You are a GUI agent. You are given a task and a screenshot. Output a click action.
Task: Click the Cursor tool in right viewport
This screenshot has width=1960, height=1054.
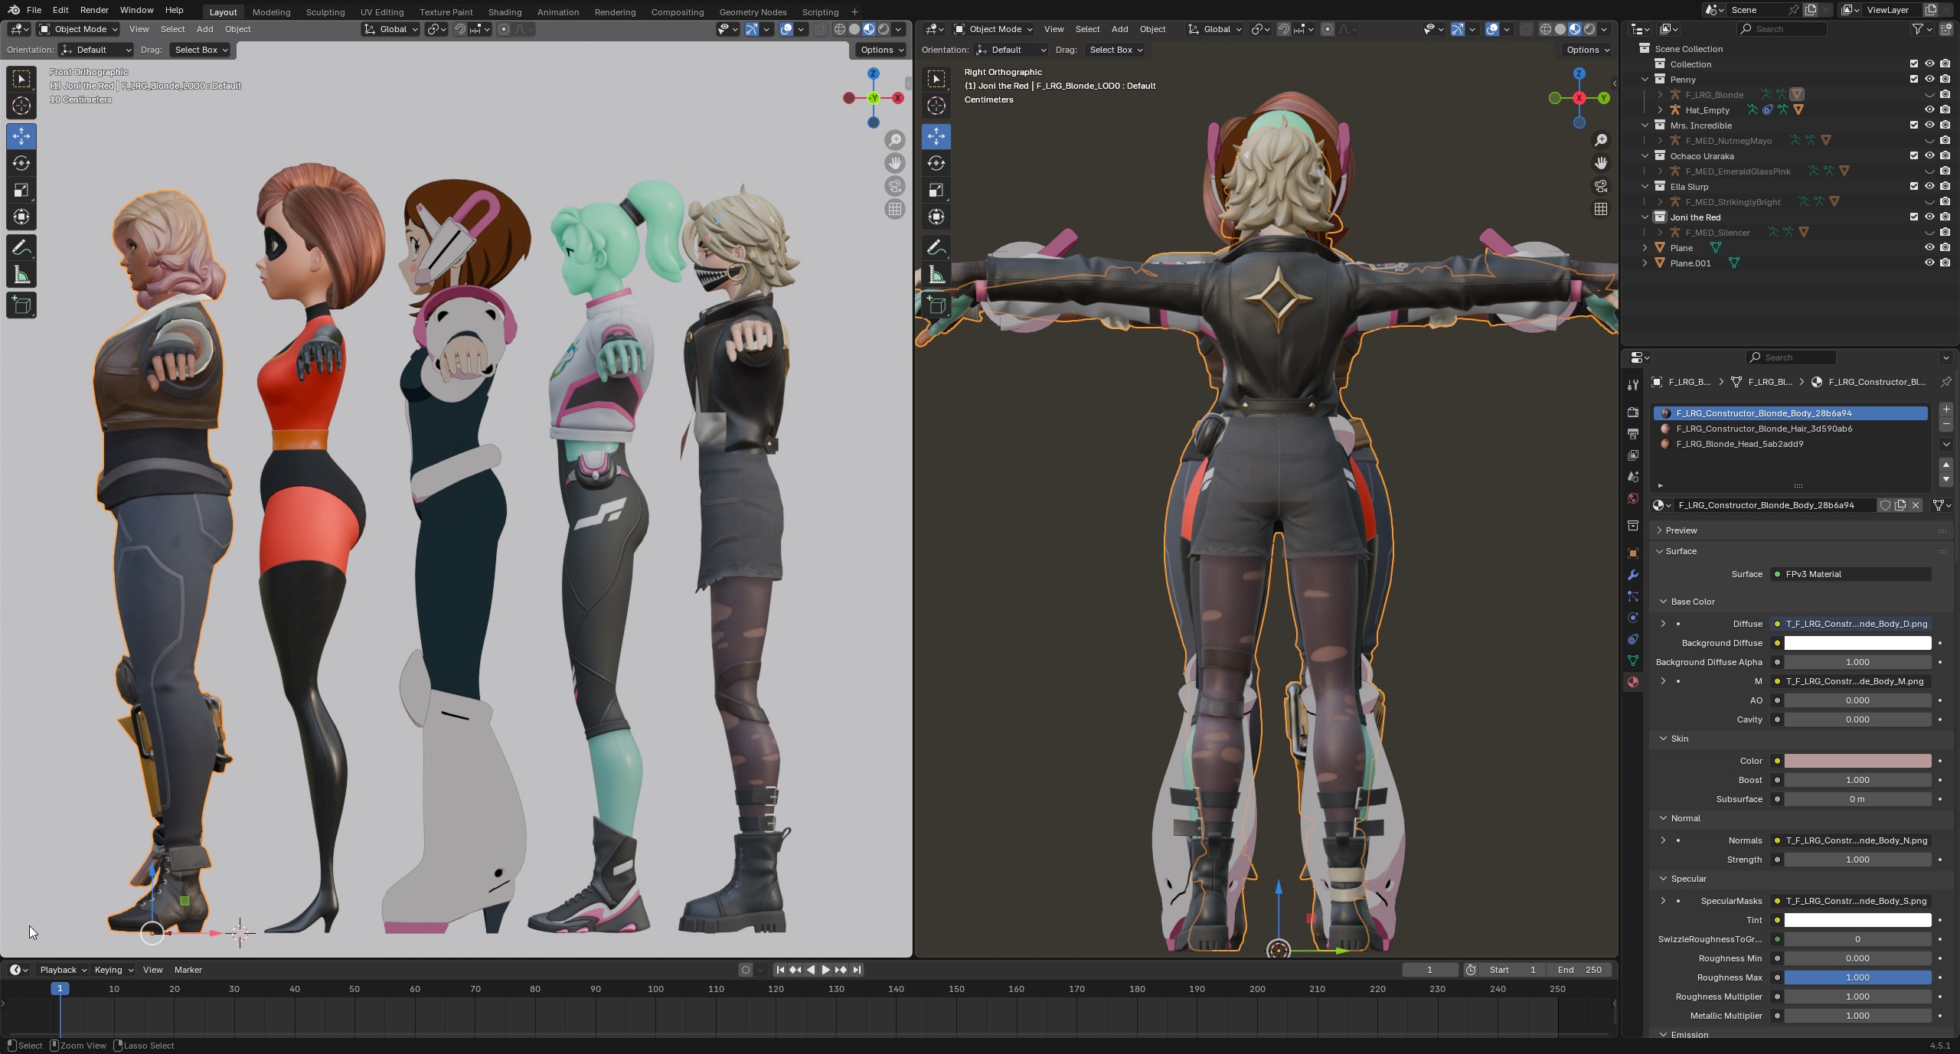click(x=936, y=106)
